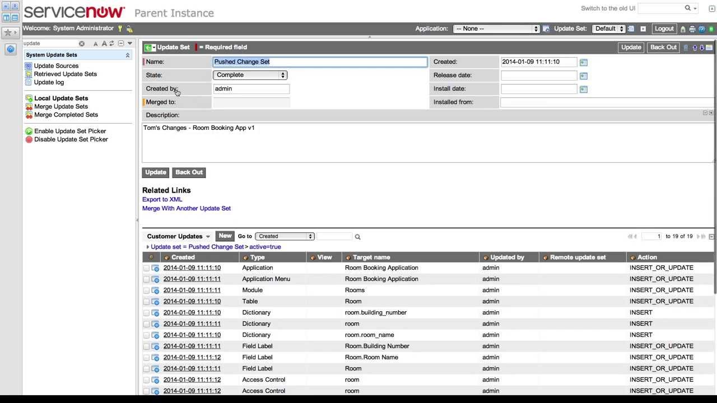Click the Back Out button in form header
This screenshot has width=717, height=403.
click(x=663, y=48)
